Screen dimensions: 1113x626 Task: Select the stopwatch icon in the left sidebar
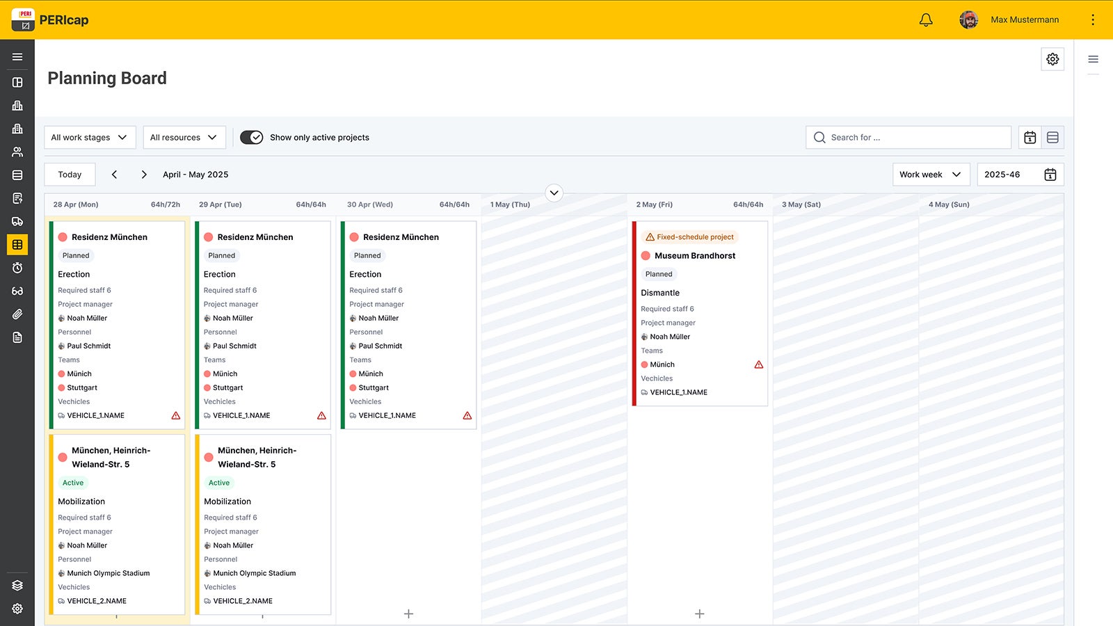[x=17, y=268]
